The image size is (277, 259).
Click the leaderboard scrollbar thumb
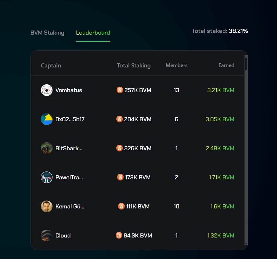tap(246, 64)
